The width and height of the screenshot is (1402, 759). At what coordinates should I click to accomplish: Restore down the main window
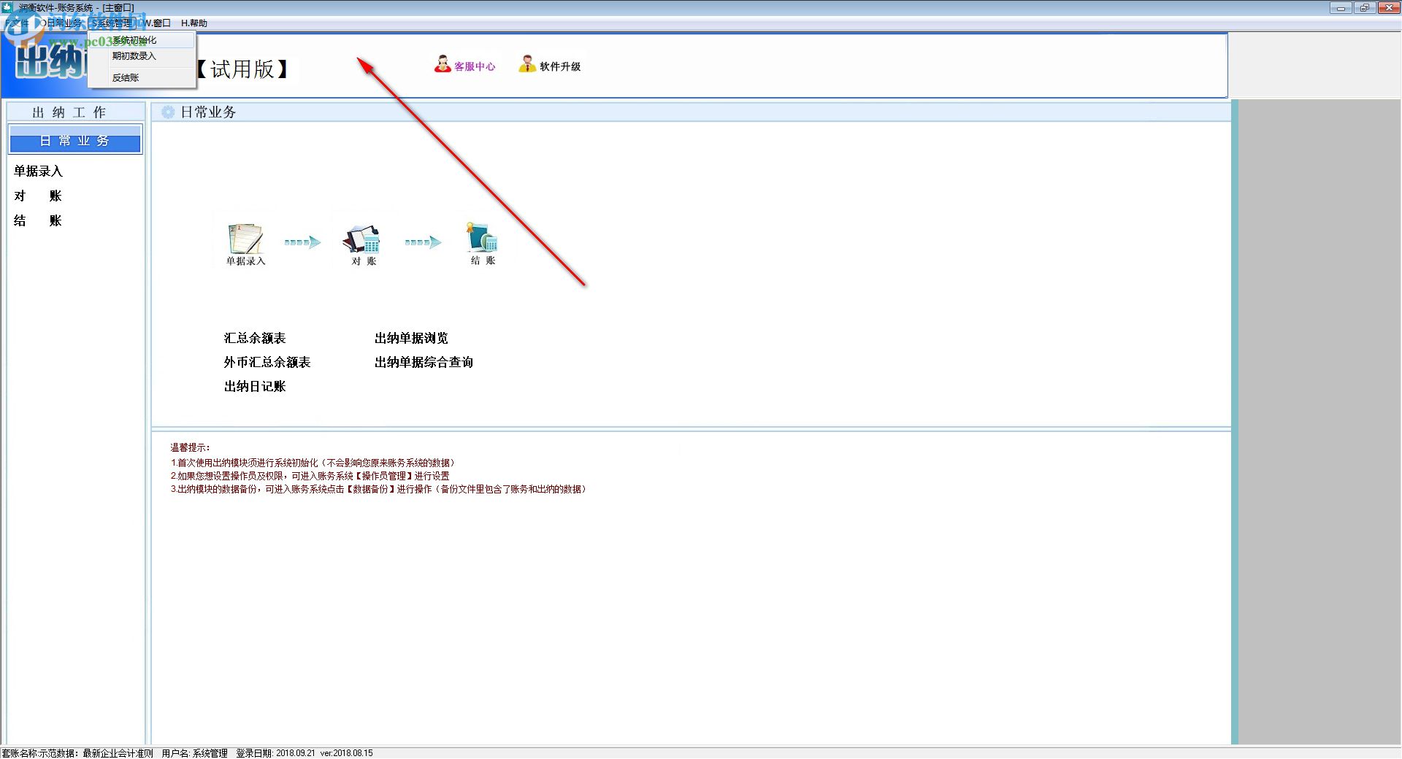pyautogui.click(x=1364, y=8)
